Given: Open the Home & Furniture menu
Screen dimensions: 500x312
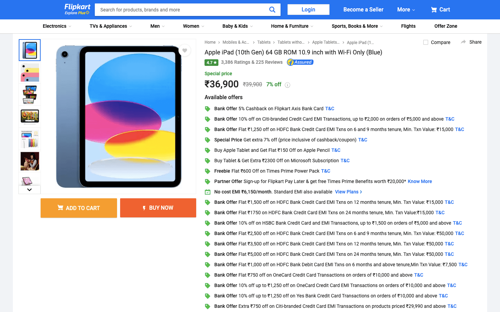Looking at the screenshot, I should coord(292,26).
